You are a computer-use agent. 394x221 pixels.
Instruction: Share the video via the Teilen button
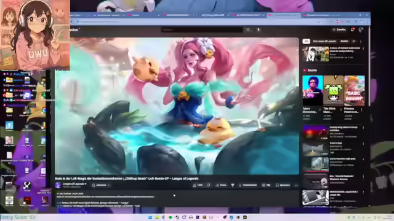click(x=221, y=185)
